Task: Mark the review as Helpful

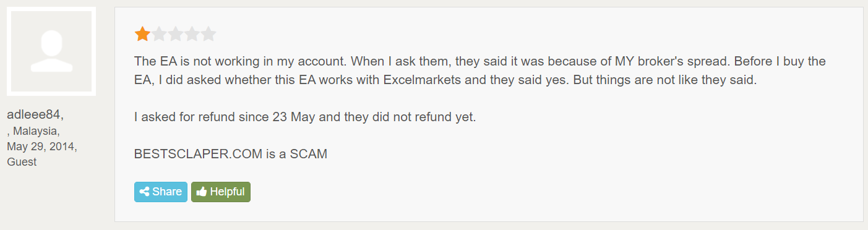Action: [x=221, y=192]
